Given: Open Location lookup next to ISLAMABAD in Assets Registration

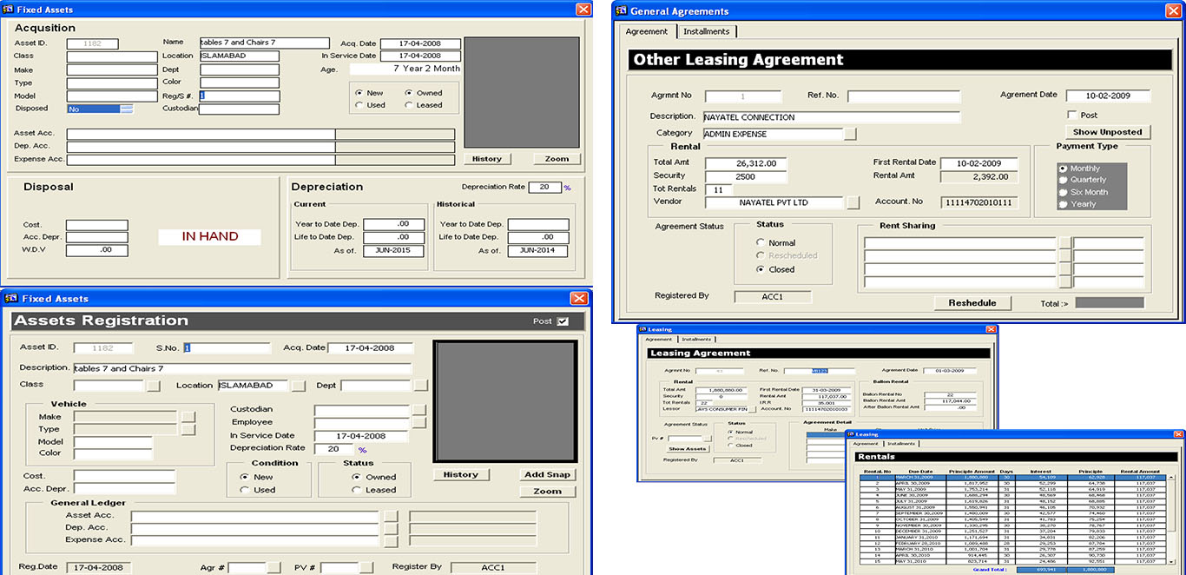Looking at the screenshot, I should [x=298, y=386].
